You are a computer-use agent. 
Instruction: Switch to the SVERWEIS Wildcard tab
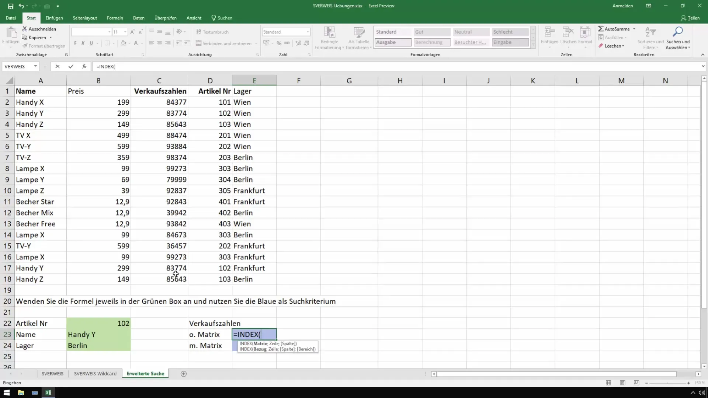(95, 373)
